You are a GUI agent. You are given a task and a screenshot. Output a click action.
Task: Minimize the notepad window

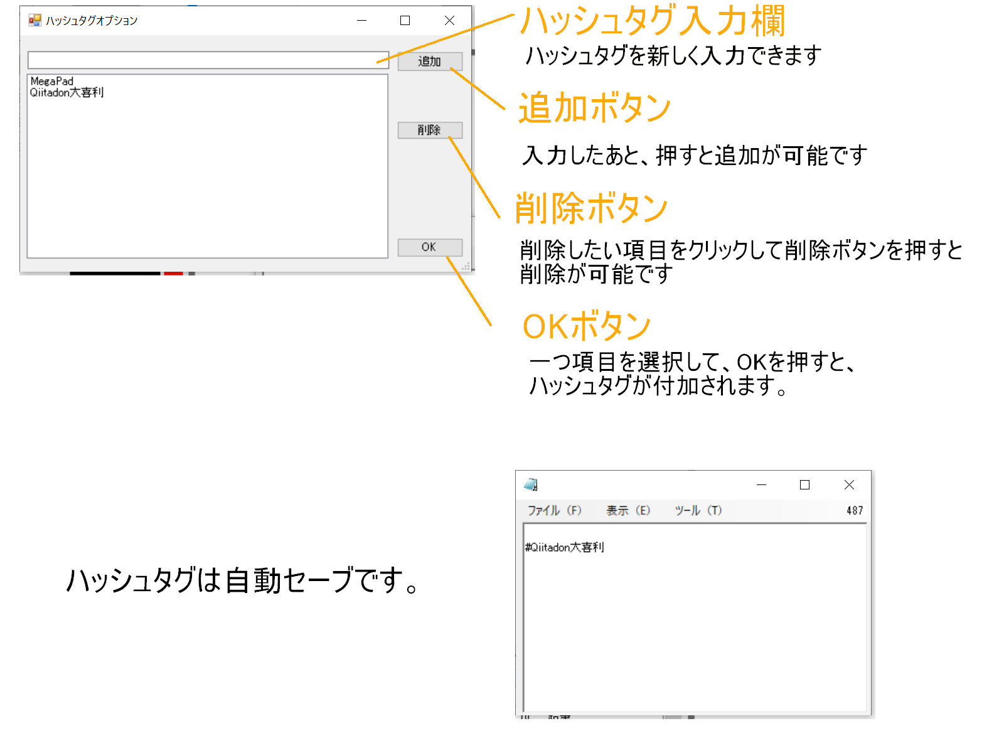pyautogui.click(x=761, y=484)
